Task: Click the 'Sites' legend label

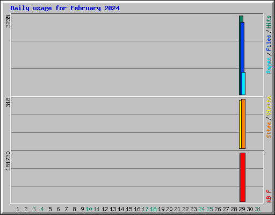Action: tap(269, 130)
